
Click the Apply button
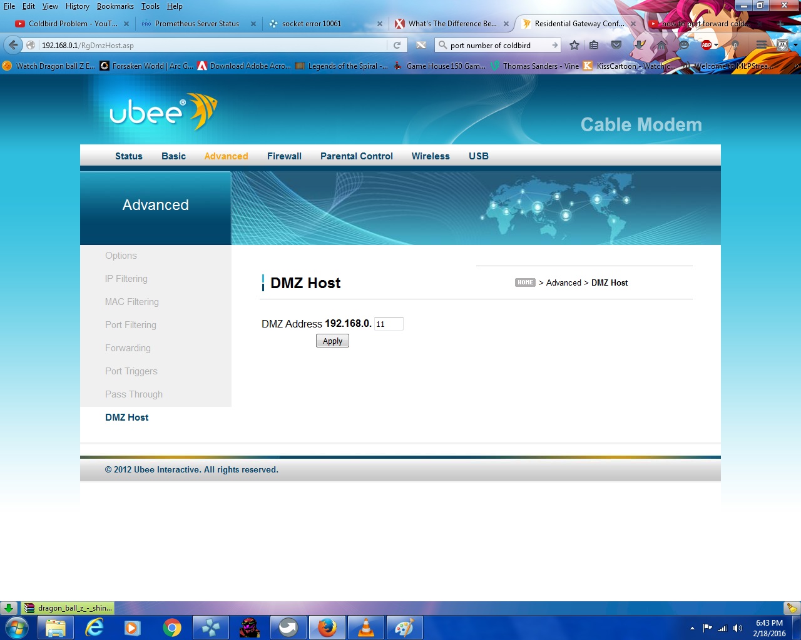point(332,341)
